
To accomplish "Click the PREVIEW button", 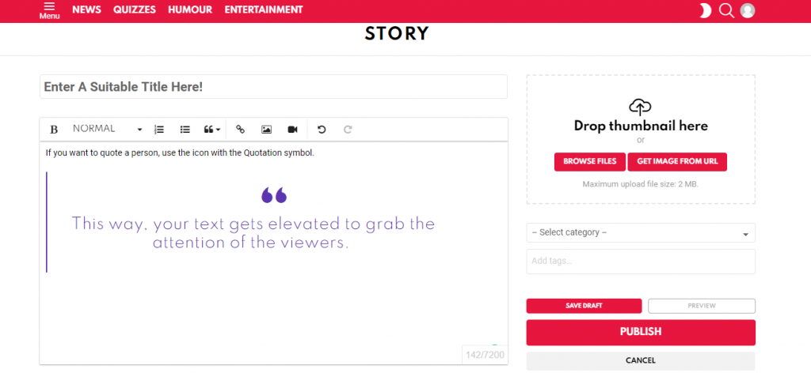I will pos(702,306).
